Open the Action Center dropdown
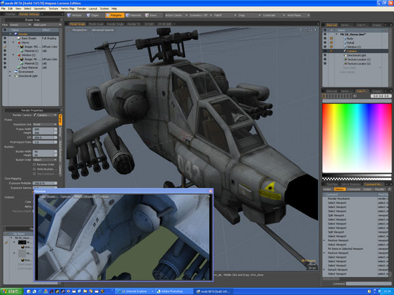The image size is (394, 295). pyautogui.click(x=174, y=15)
